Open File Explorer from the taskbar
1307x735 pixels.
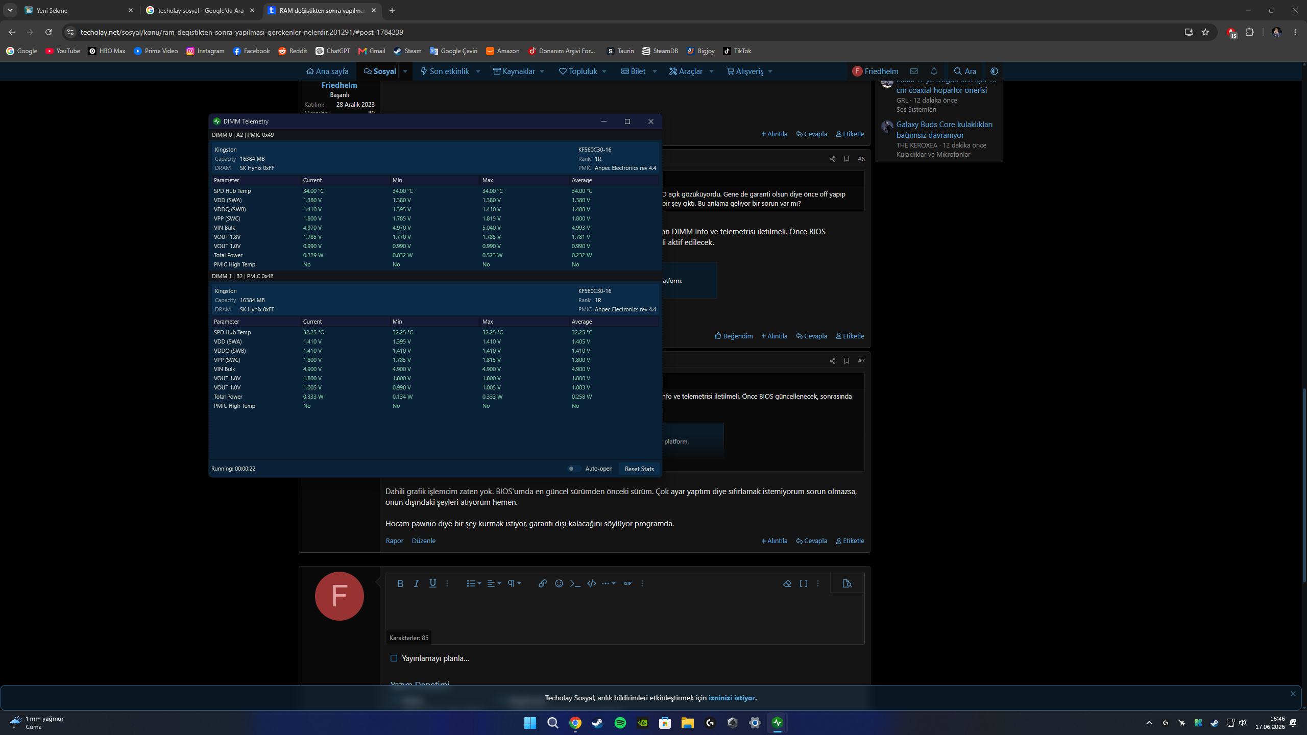(x=688, y=723)
